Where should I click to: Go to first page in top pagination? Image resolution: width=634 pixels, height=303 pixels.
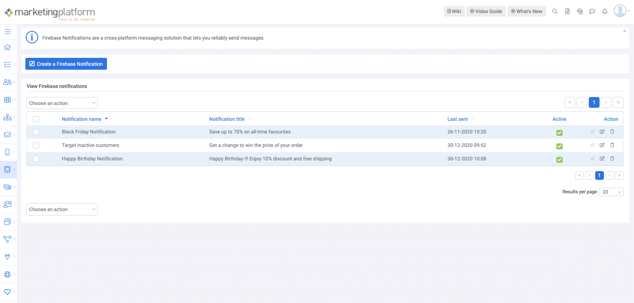(570, 102)
